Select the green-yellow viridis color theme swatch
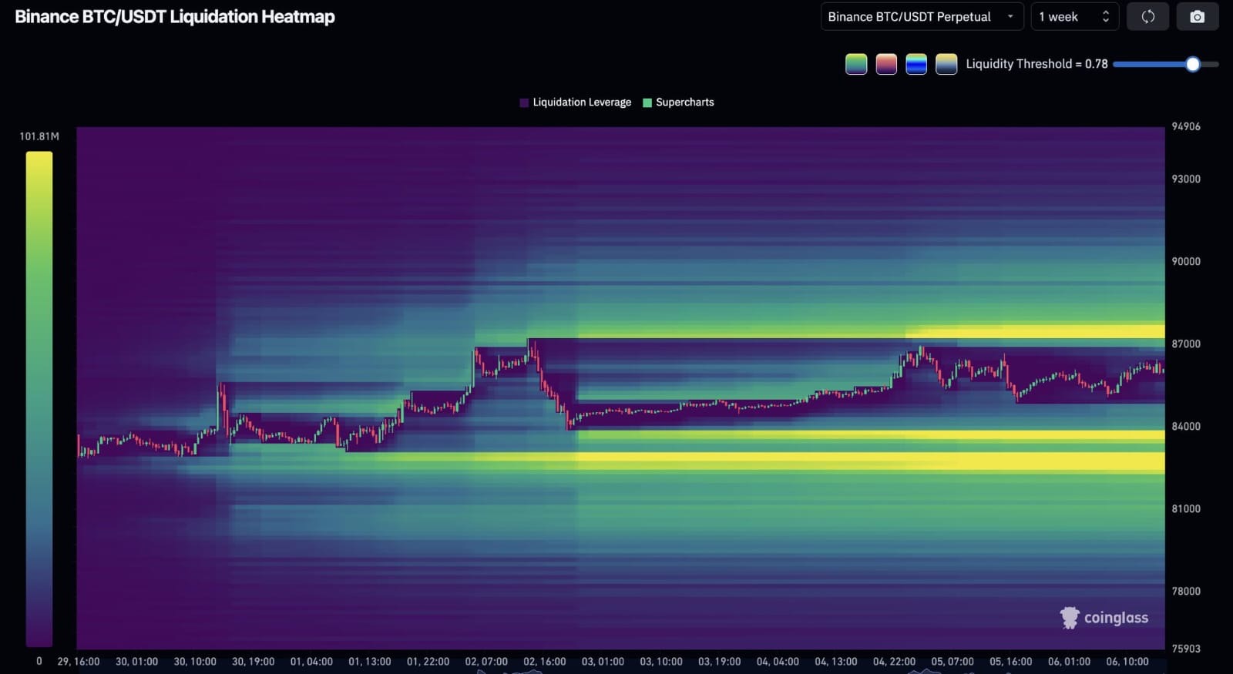This screenshot has height=674, width=1233. (856, 64)
